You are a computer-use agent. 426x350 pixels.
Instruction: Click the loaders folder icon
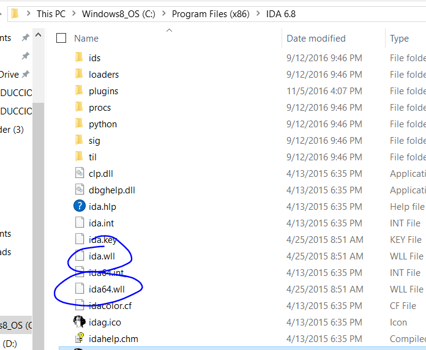[x=79, y=74]
